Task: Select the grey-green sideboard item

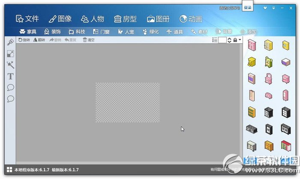Action: point(252,146)
